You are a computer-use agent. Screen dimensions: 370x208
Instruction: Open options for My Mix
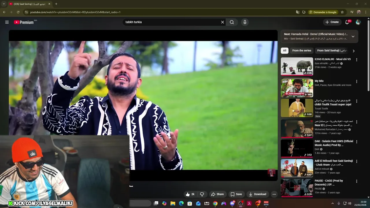click(x=356, y=81)
